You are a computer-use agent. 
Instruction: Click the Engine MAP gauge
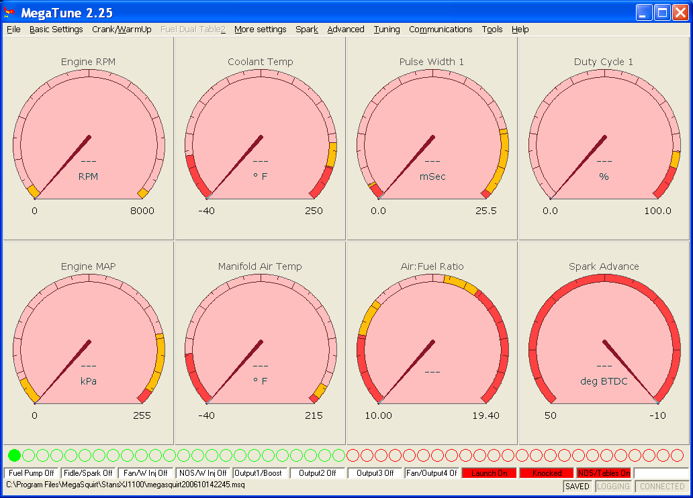tap(89, 342)
